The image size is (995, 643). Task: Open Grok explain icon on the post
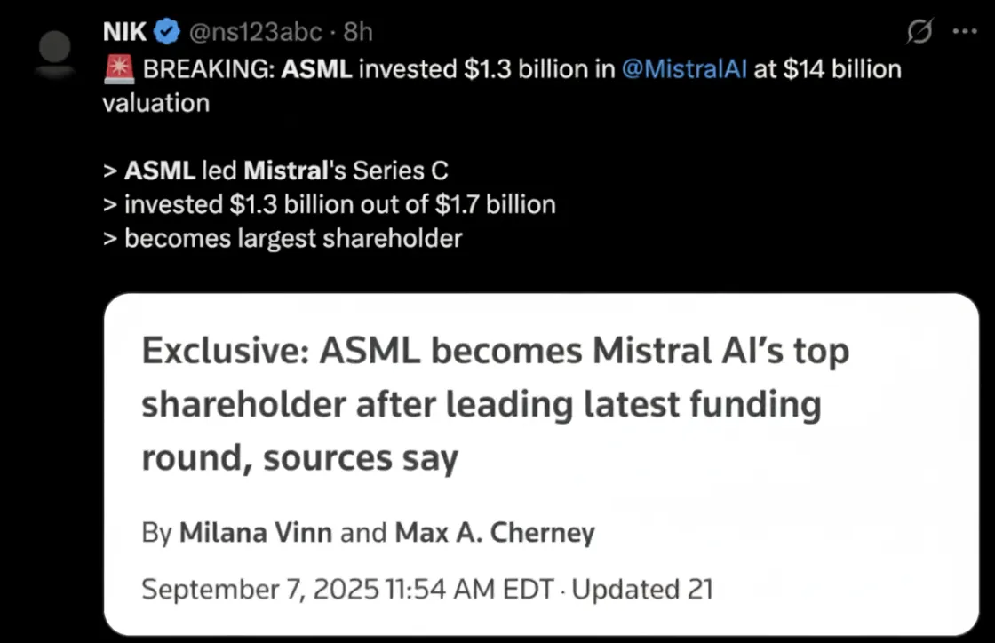coord(919,31)
